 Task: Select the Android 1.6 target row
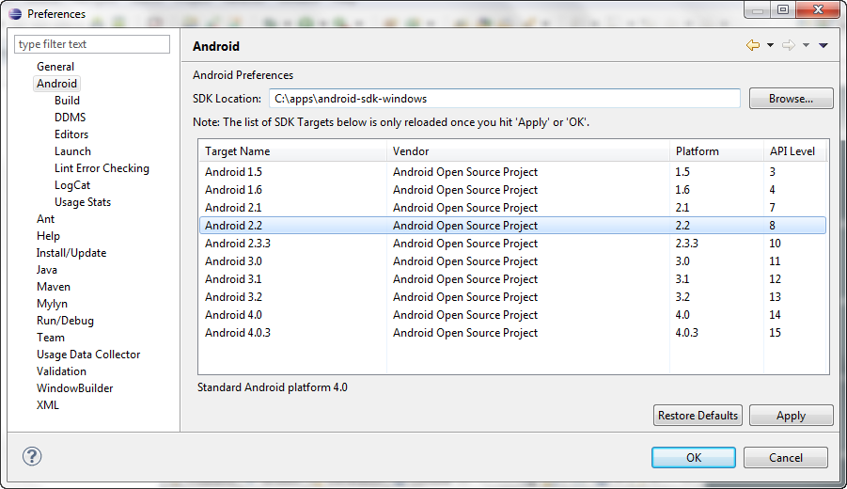pyautogui.click(x=512, y=190)
